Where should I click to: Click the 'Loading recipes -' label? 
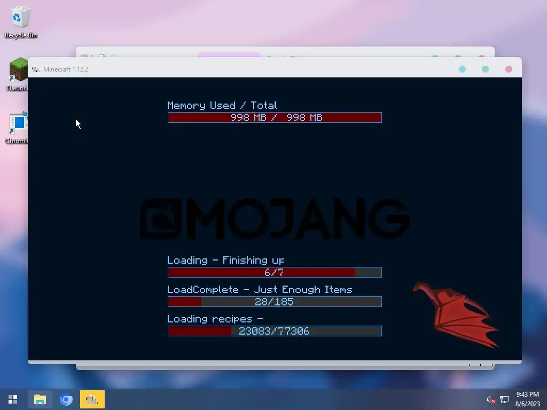click(215, 319)
